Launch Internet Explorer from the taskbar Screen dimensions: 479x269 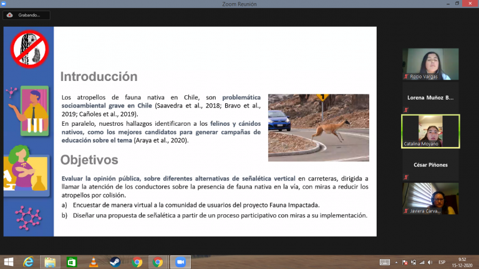pyautogui.click(x=29, y=262)
